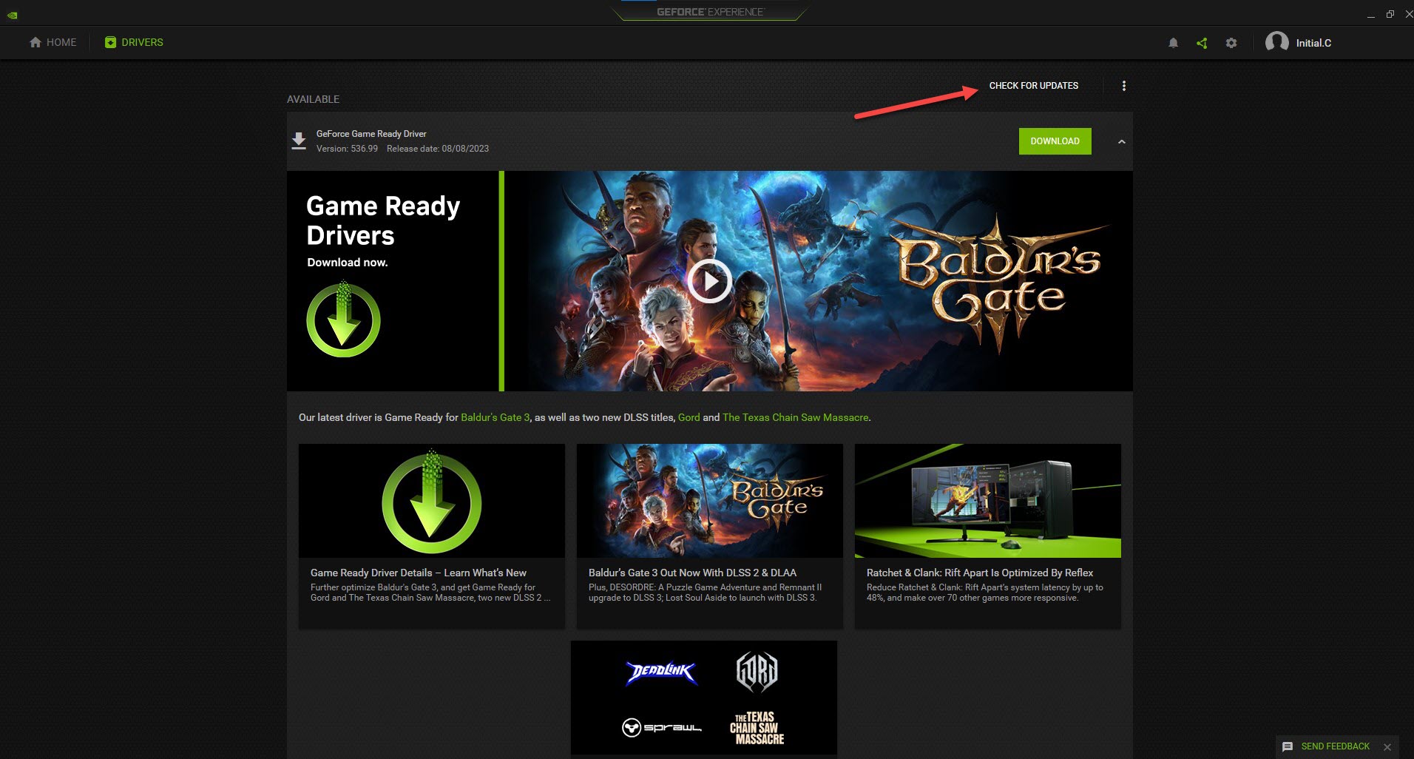Viewport: 1414px width, 759px height.
Task: Click the AVAILABLE section heading
Action: pyautogui.click(x=314, y=99)
